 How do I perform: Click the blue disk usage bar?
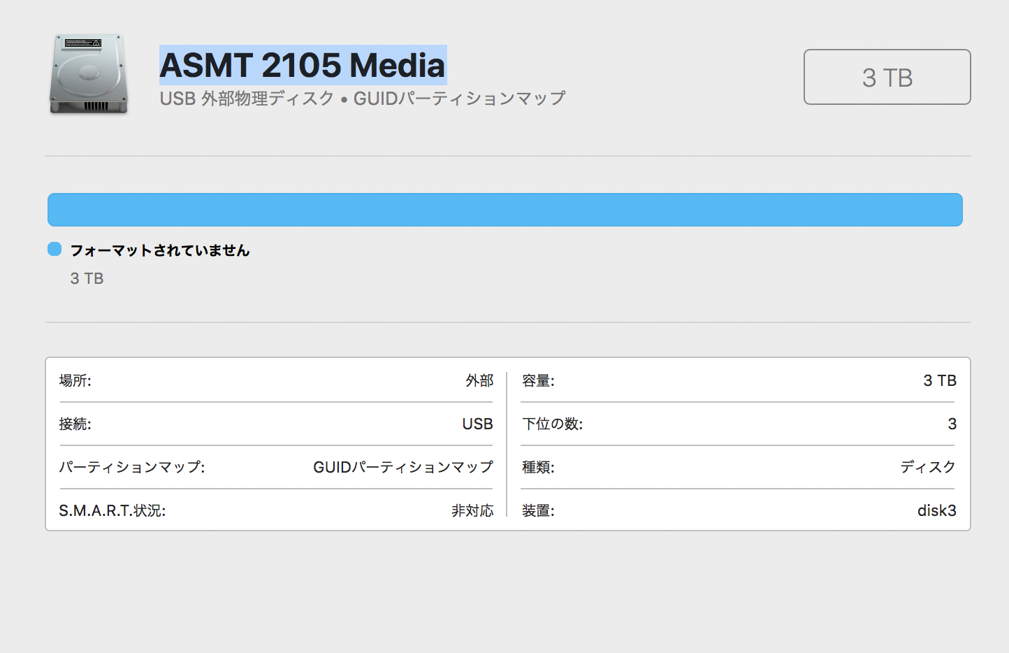[x=505, y=210]
